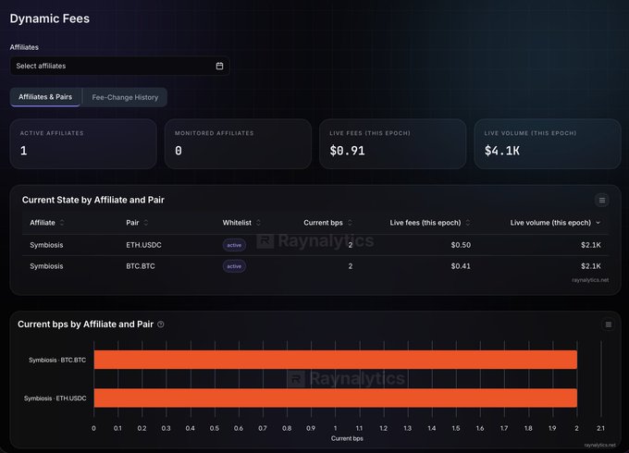Viewport: 629px width, 453px height.
Task: Click the Monitored Affiliates stat card
Action: click(238, 144)
